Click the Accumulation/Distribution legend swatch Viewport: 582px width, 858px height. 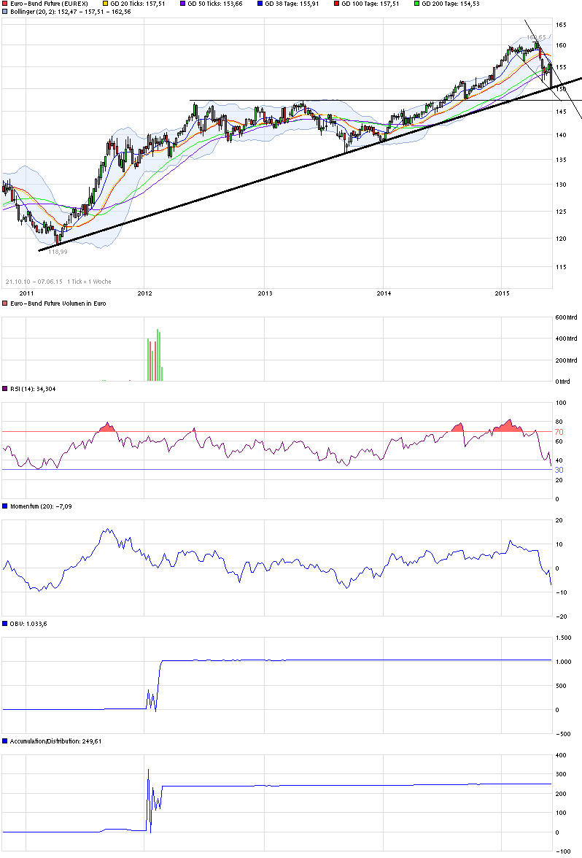pyautogui.click(x=5, y=741)
